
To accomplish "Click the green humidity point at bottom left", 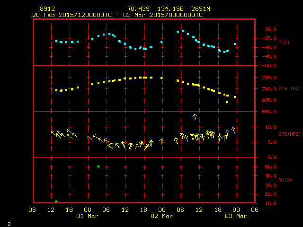I will pos(56,201).
